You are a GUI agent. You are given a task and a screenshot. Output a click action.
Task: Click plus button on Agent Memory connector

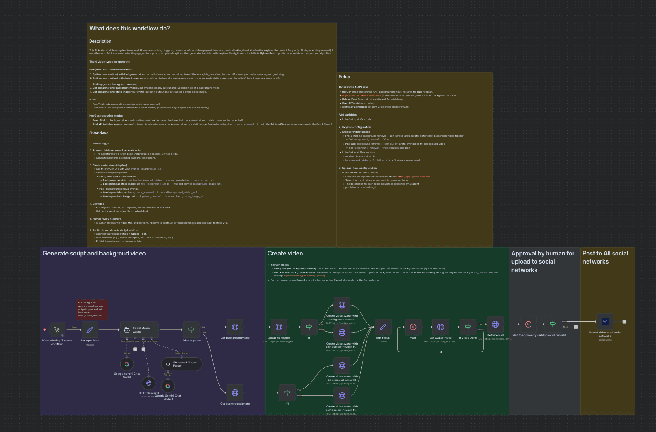135,349
